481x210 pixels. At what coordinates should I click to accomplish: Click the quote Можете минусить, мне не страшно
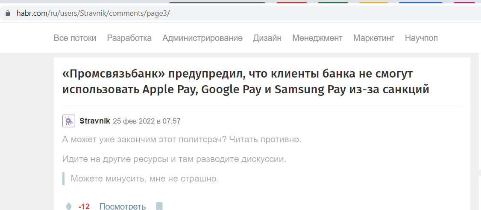[145, 178]
